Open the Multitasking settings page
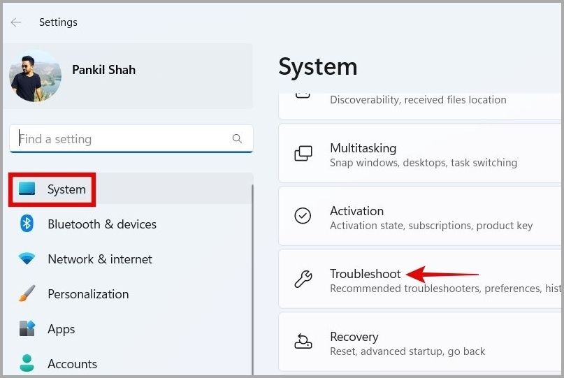 point(420,154)
